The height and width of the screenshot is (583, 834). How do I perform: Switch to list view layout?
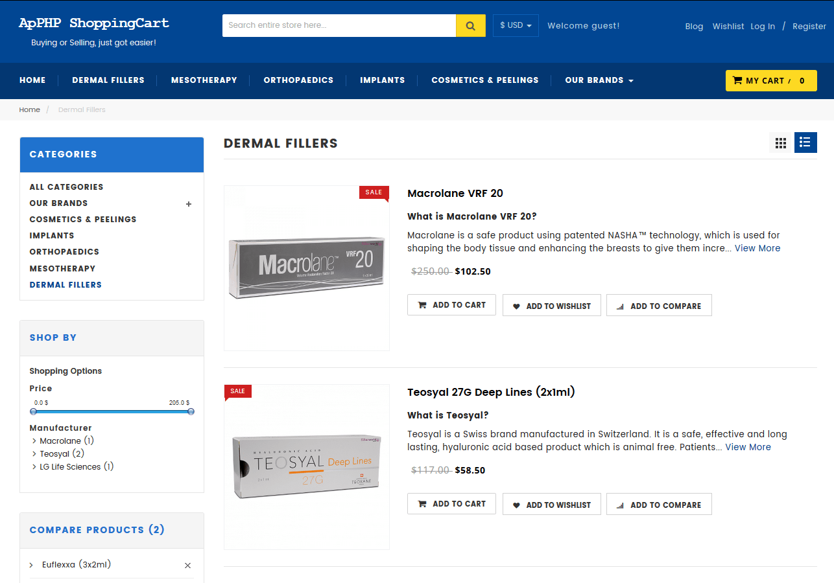click(805, 143)
